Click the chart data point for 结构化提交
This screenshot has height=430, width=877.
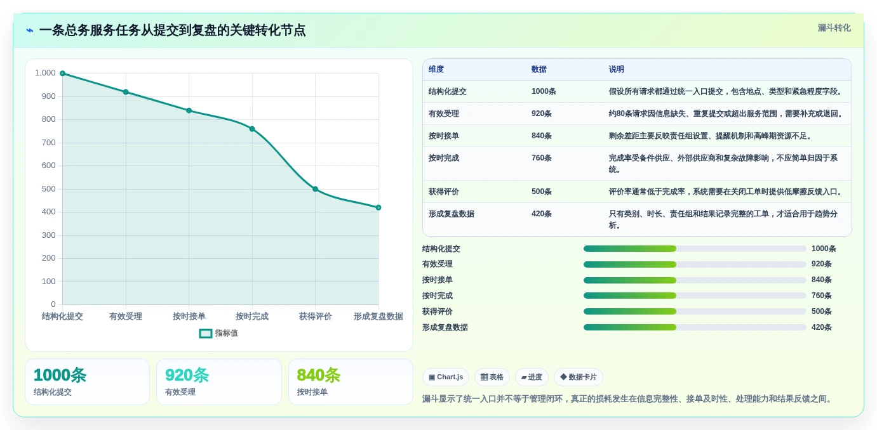(x=62, y=74)
